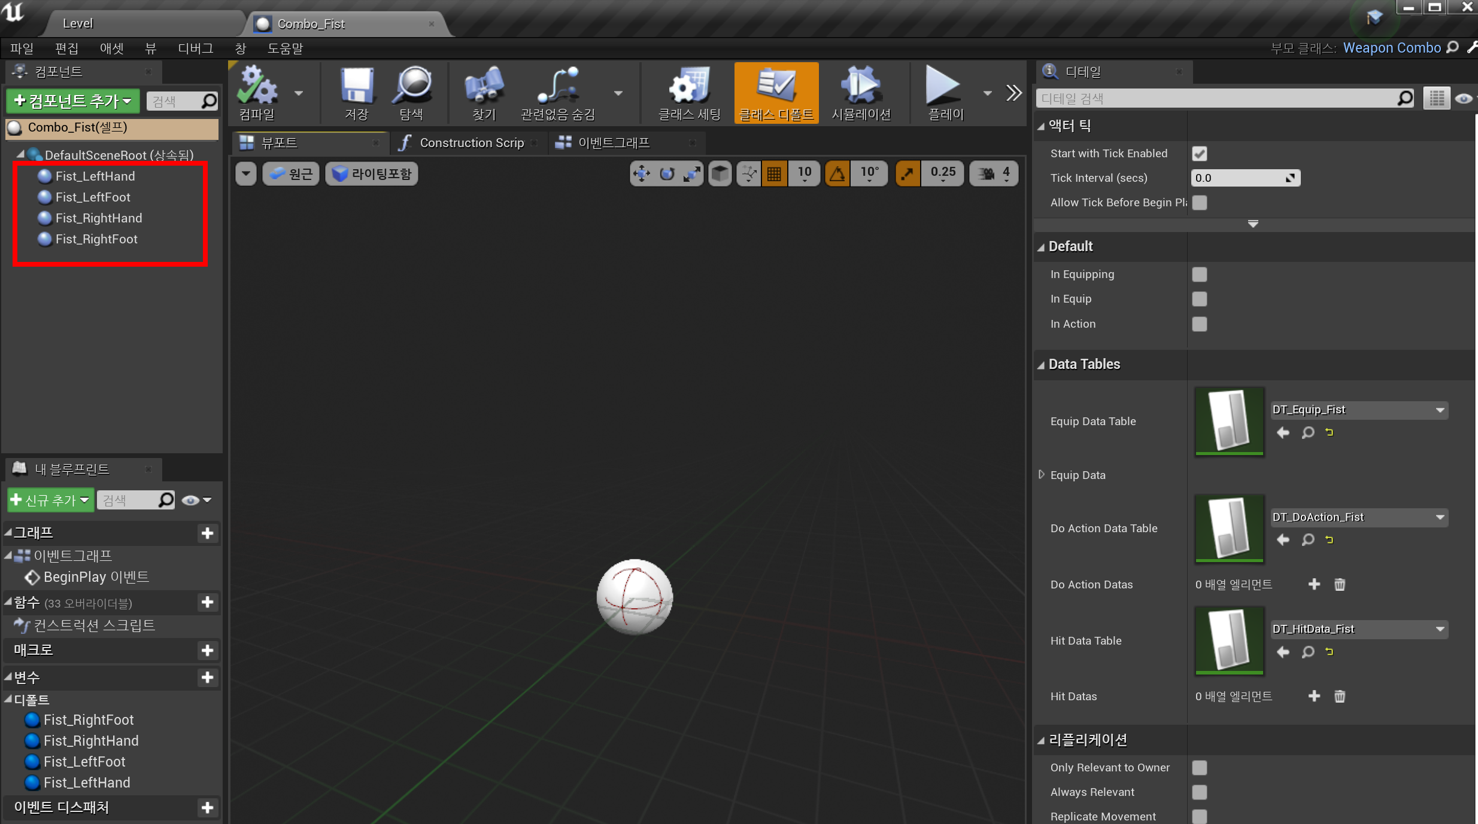Open the Perspective (원근) view mode dropdown
Viewport: 1478px width, 824px height.
point(291,174)
